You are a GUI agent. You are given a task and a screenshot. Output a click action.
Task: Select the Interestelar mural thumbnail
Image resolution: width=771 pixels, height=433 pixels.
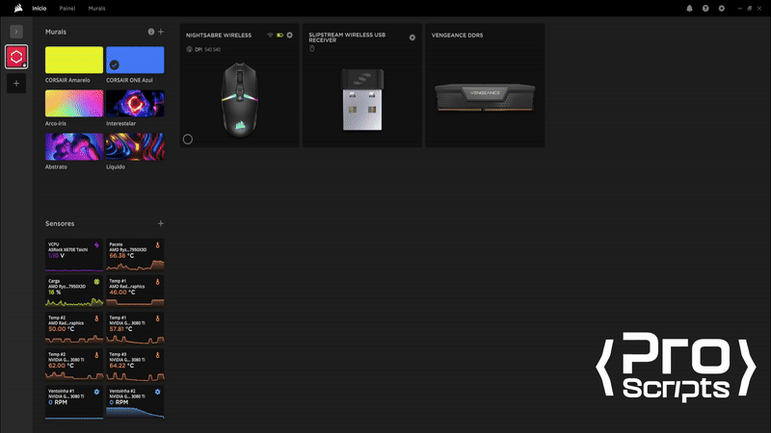pos(135,102)
